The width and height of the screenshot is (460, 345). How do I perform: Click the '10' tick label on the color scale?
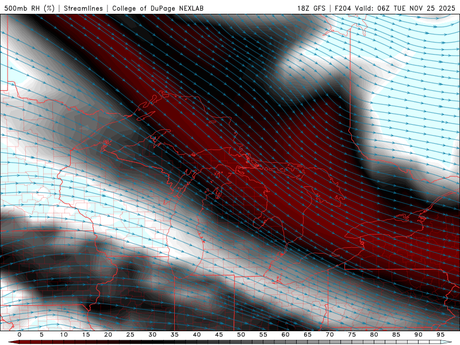64,335
